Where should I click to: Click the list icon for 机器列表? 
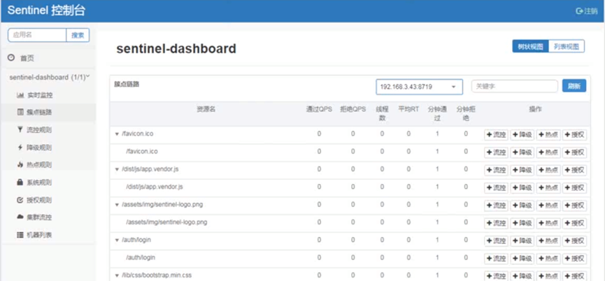(20, 235)
